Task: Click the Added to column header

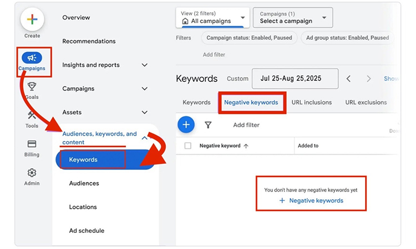Action: click(308, 146)
